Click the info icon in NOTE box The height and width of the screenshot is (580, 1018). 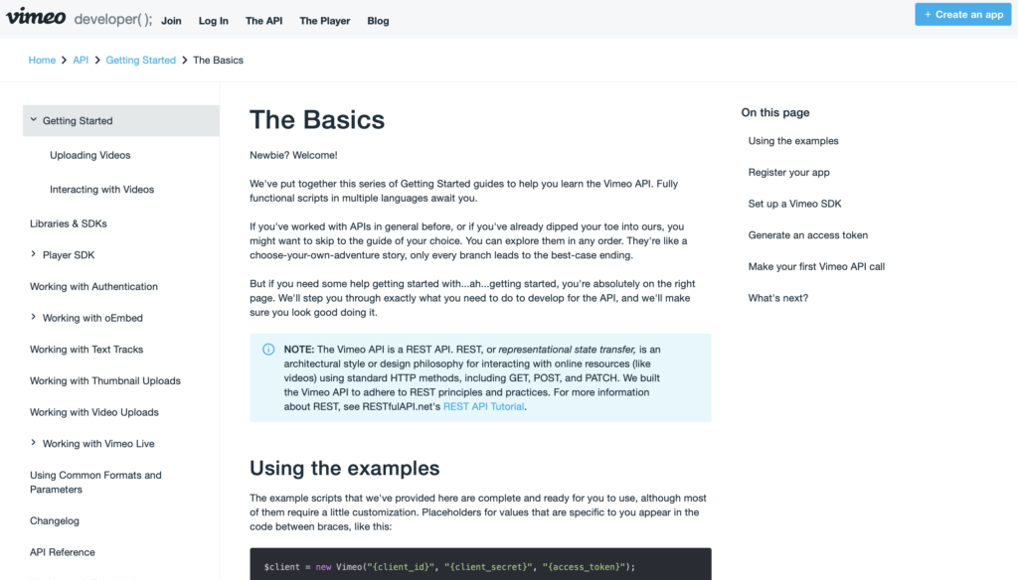point(268,349)
